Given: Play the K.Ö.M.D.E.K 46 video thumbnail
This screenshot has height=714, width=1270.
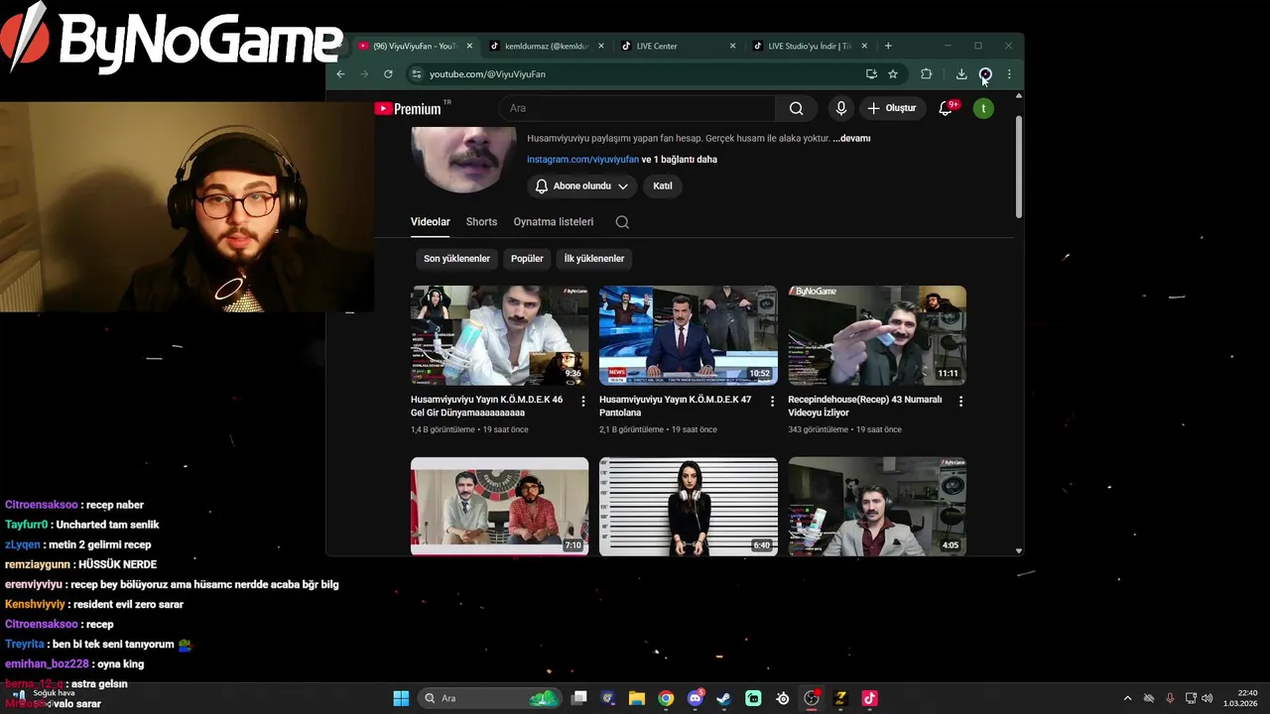Looking at the screenshot, I should [499, 335].
